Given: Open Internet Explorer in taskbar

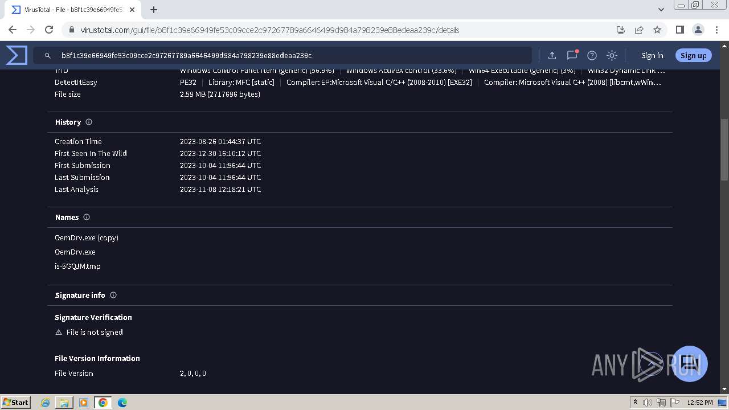Looking at the screenshot, I should tap(45, 403).
